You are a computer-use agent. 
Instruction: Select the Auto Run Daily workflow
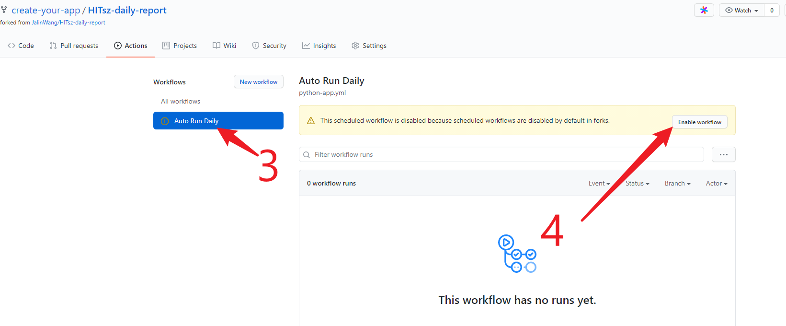pos(218,121)
